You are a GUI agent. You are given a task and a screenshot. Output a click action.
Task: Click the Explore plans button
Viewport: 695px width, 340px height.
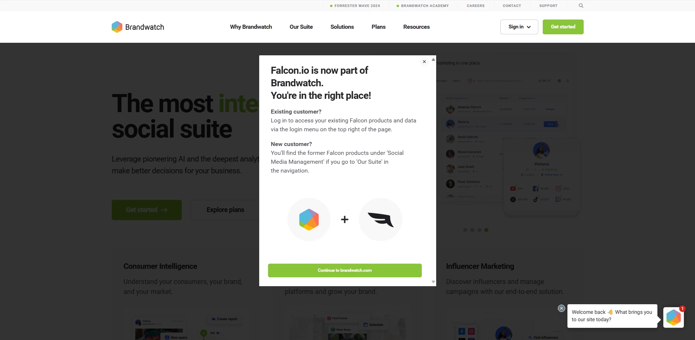(225, 210)
